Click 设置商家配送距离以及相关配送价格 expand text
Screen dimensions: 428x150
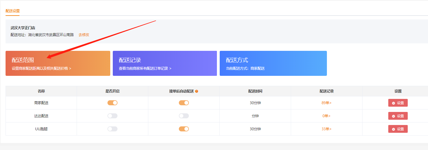point(41,68)
